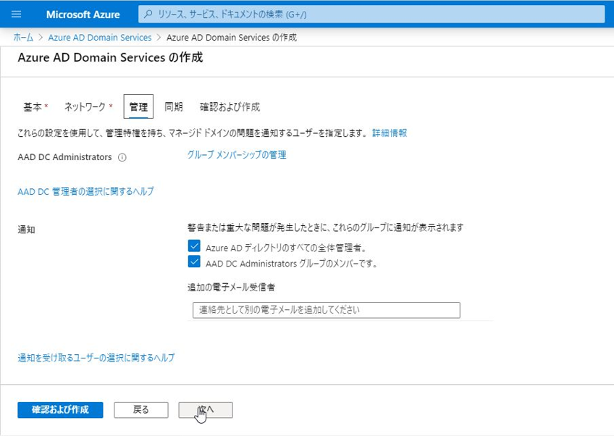Open the 詳細情報 link
This screenshot has width=614, height=436.
390,133
